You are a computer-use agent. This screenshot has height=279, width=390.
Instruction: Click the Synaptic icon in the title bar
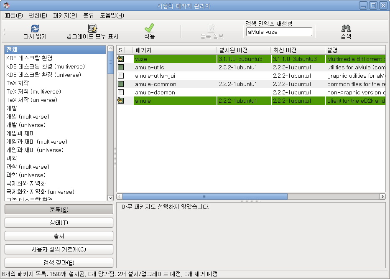7,5
